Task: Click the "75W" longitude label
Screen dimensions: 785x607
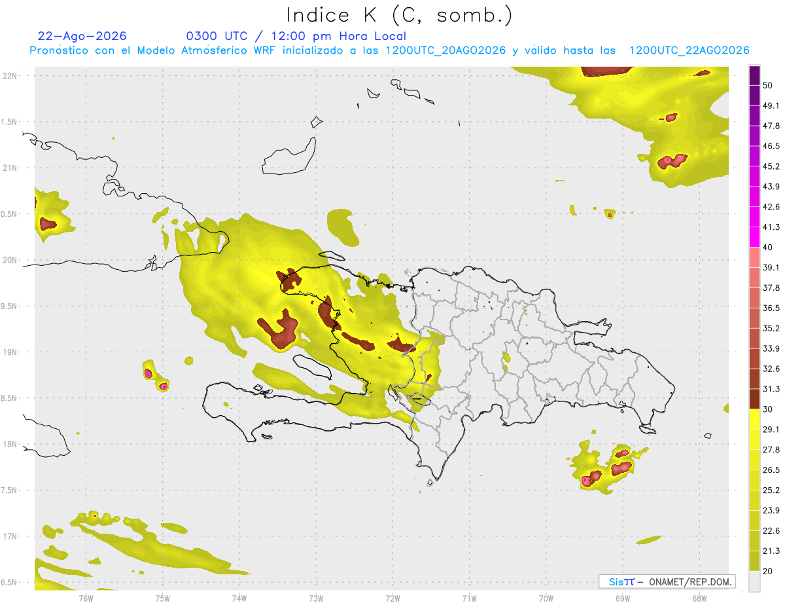Action: pyautogui.click(x=163, y=598)
